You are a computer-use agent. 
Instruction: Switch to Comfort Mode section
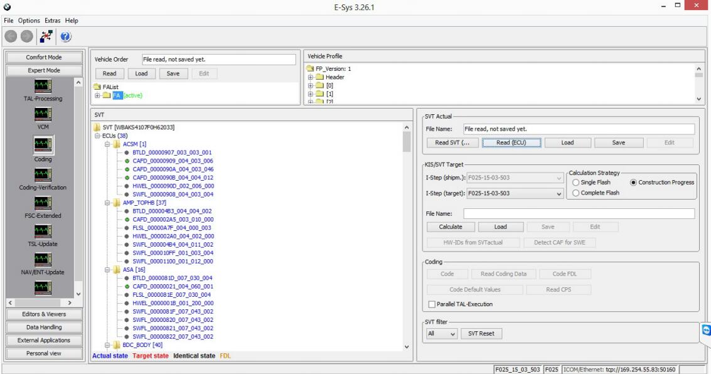point(44,57)
